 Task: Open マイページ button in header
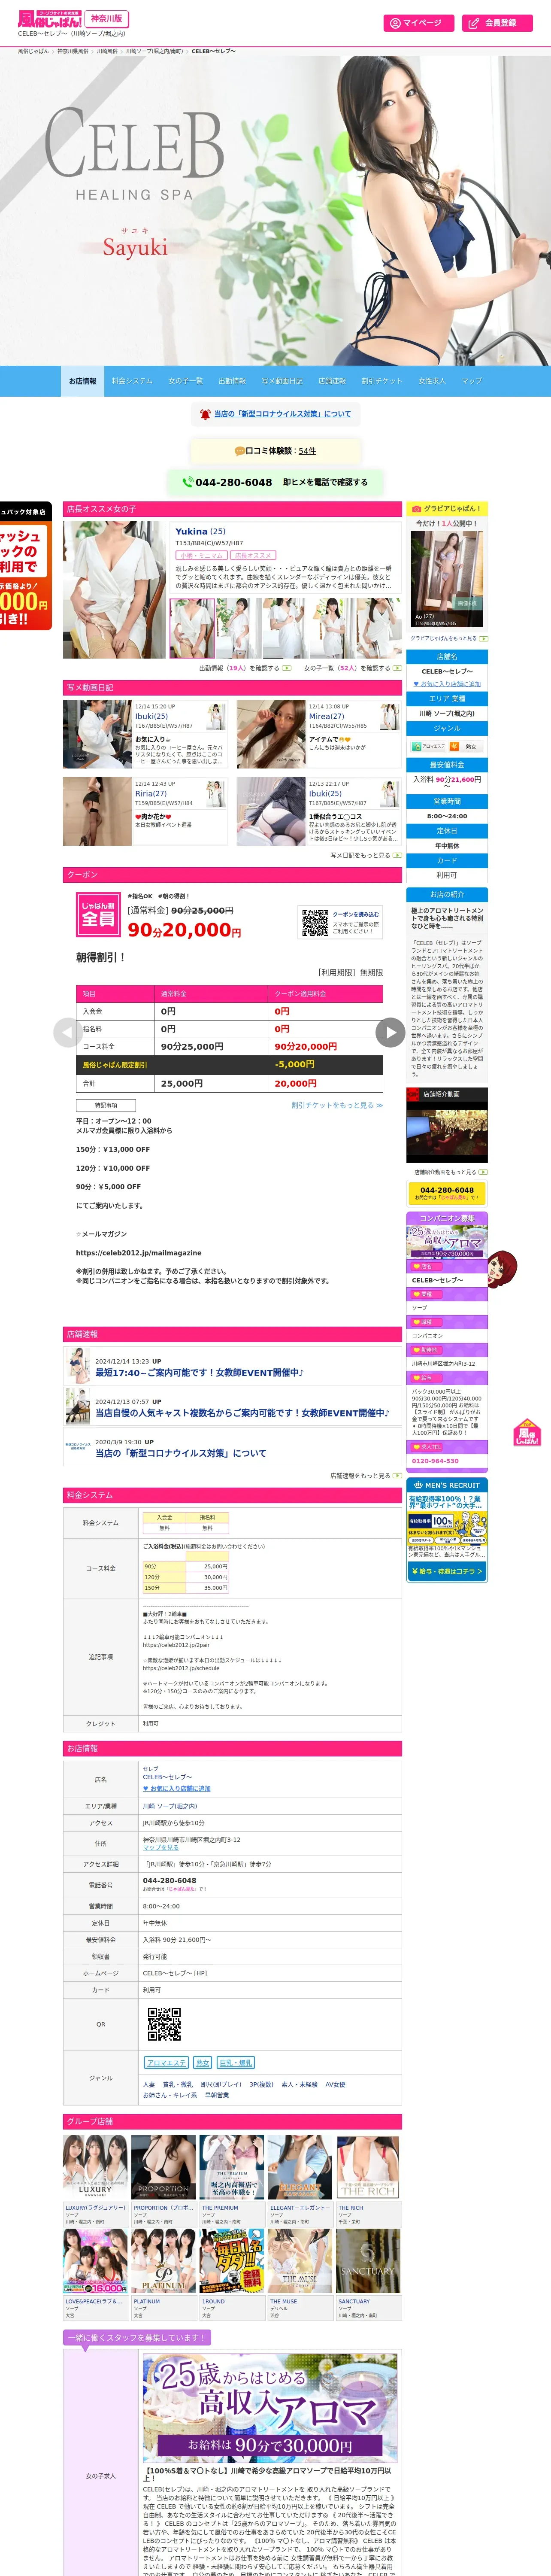pyautogui.click(x=418, y=23)
